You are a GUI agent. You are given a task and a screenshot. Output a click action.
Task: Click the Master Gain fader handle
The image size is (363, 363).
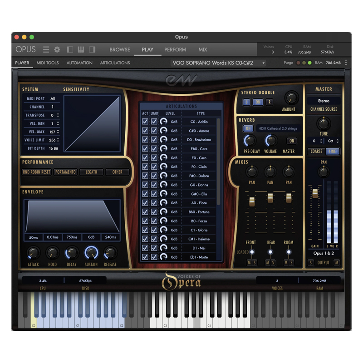point(315,193)
